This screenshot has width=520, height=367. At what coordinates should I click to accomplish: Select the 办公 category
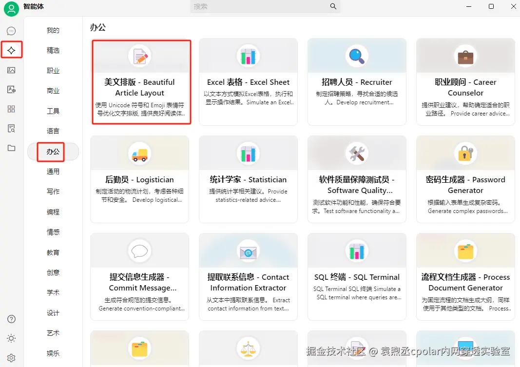click(x=53, y=152)
